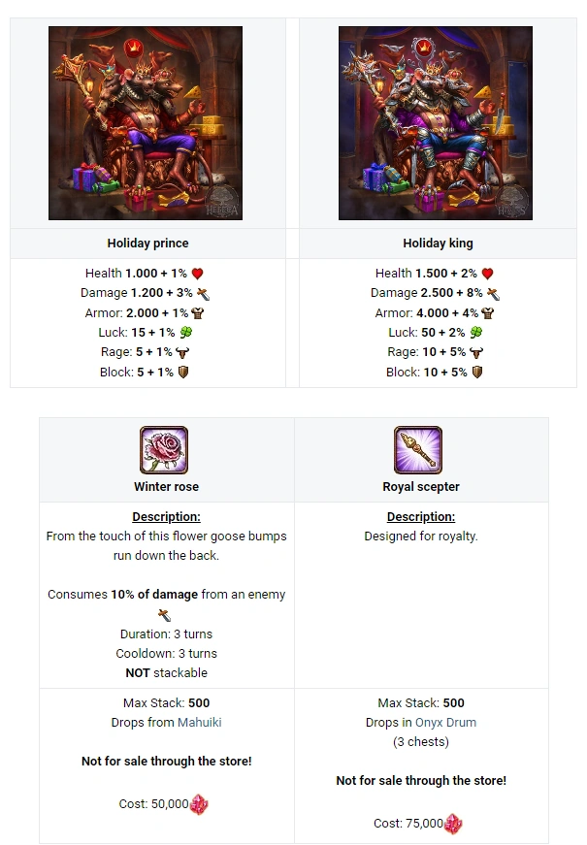
Task: Open the Onyx Drum link
Action: tap(445, 722)
